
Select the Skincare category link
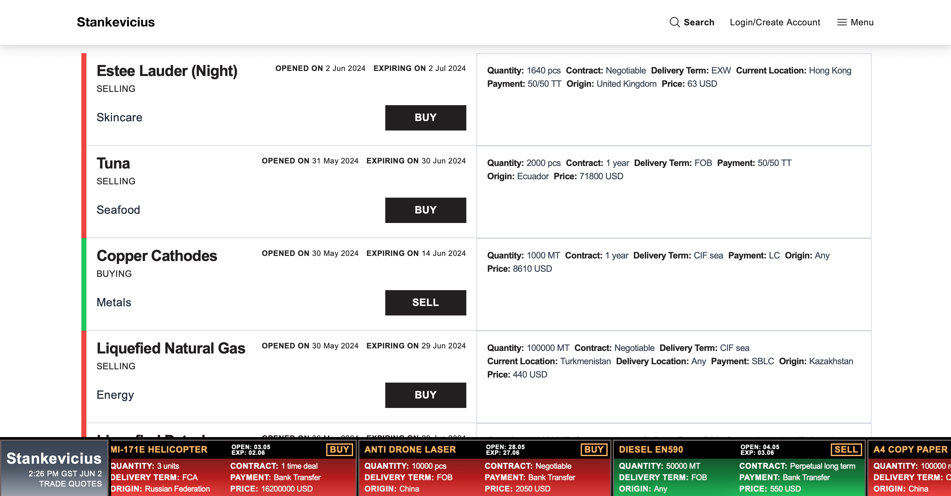[119, 118]
